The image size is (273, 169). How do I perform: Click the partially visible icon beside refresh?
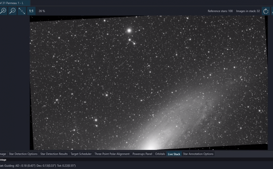272,11
